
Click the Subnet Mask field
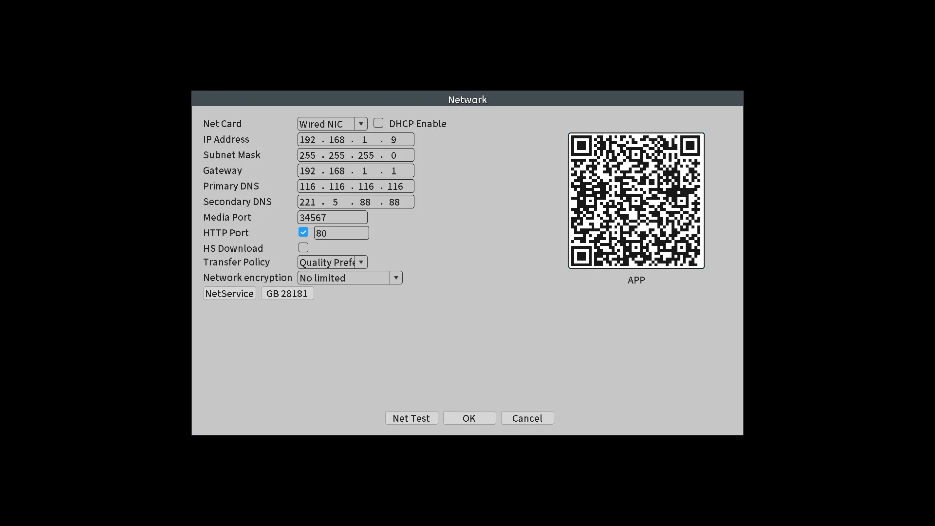[355, 155]
